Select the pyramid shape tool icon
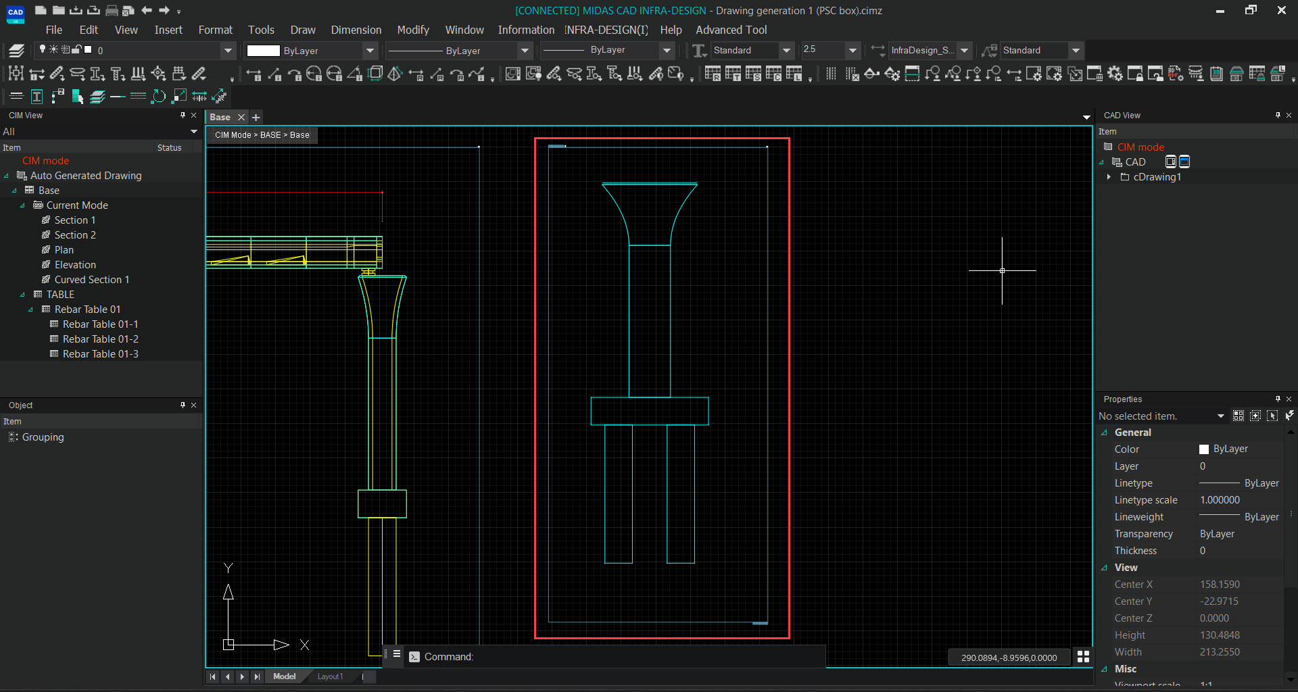The width and height of the screenshot is (1298, 692). [x=395, y=74]
